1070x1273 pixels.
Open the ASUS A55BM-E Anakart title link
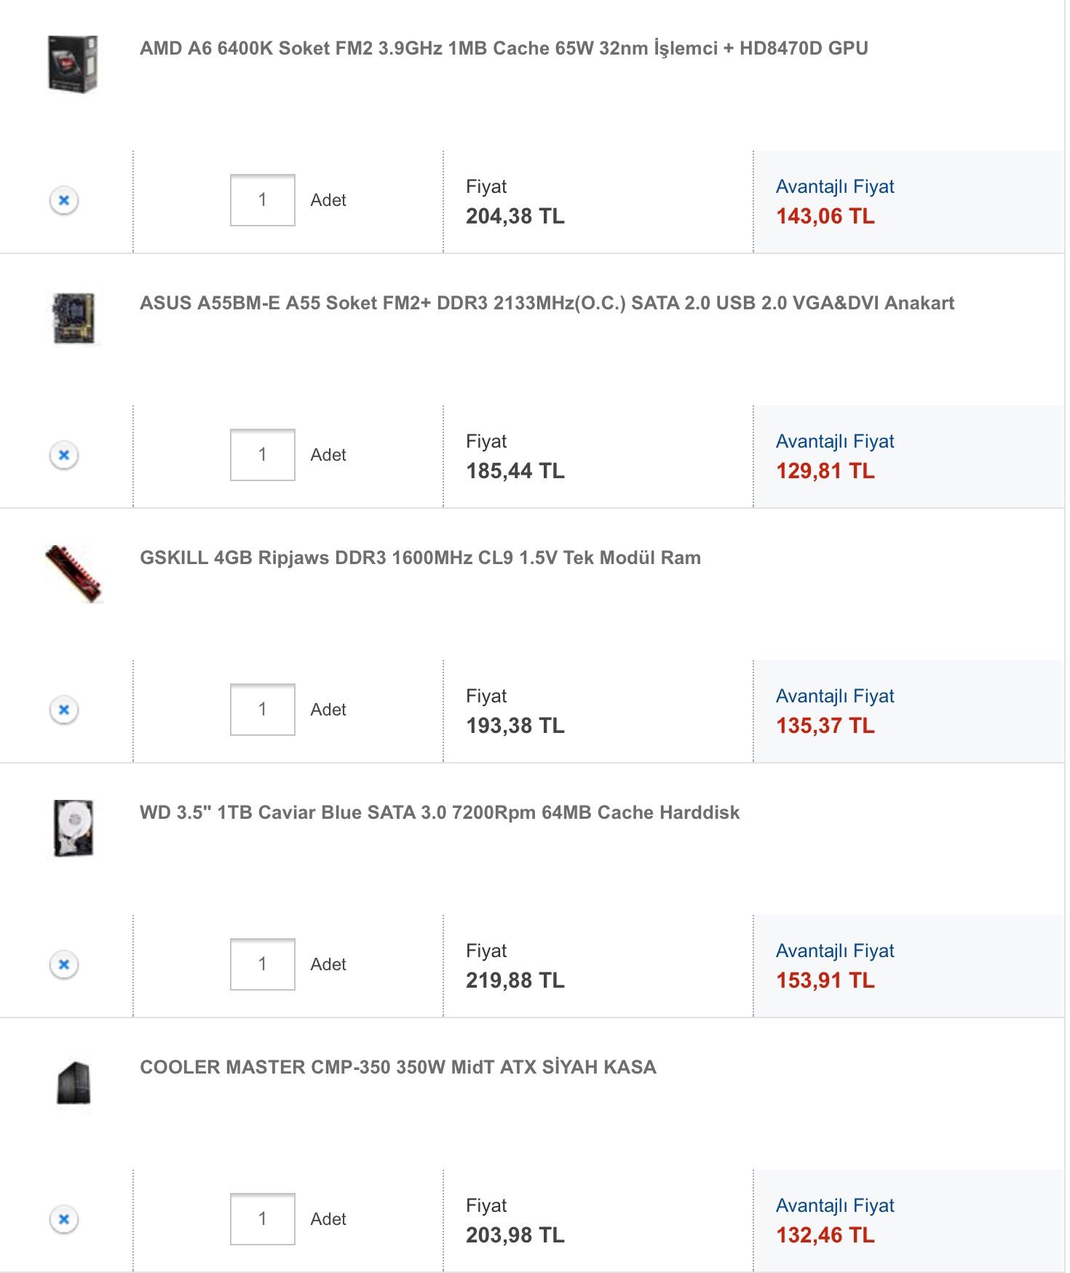(x=547, y=304)
